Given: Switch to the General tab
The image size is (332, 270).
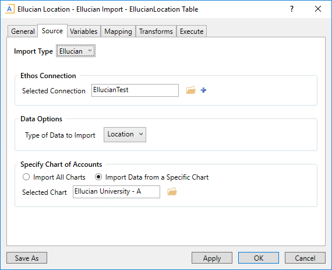Looking at the screenshot, I should pos(23,31).
